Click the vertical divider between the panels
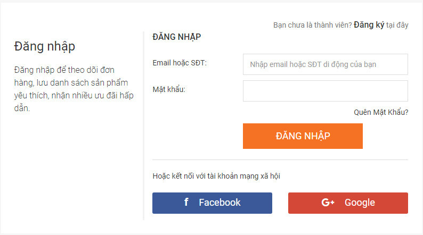The height and width of the screenshot is (235, 423). pos(143,125)
